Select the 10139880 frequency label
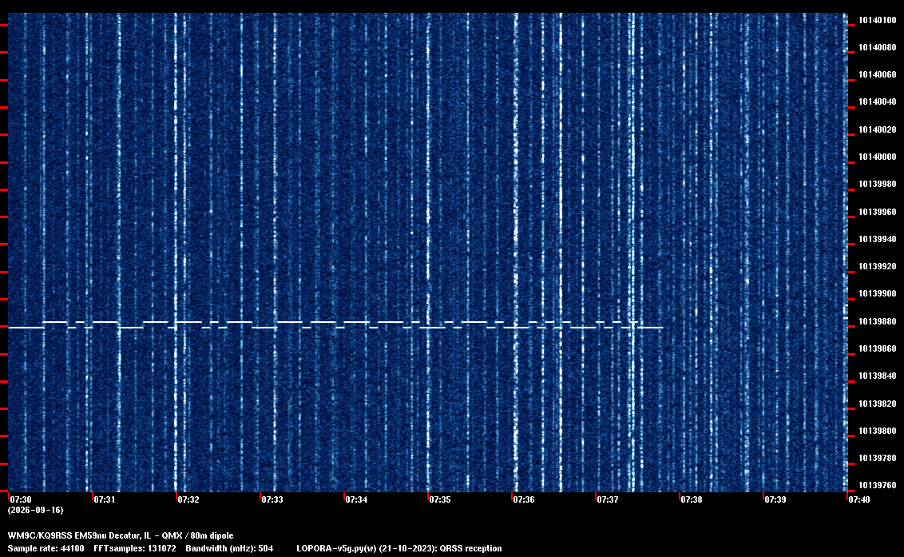Viewport: 904px width, 557px height. click(x=878, y=321)
